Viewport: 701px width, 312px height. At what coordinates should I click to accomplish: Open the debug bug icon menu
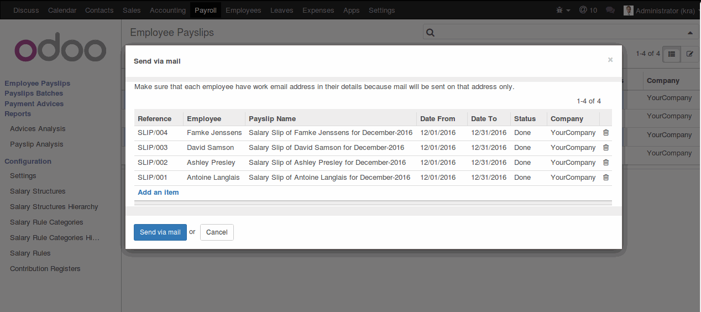[x=563, y=10]
